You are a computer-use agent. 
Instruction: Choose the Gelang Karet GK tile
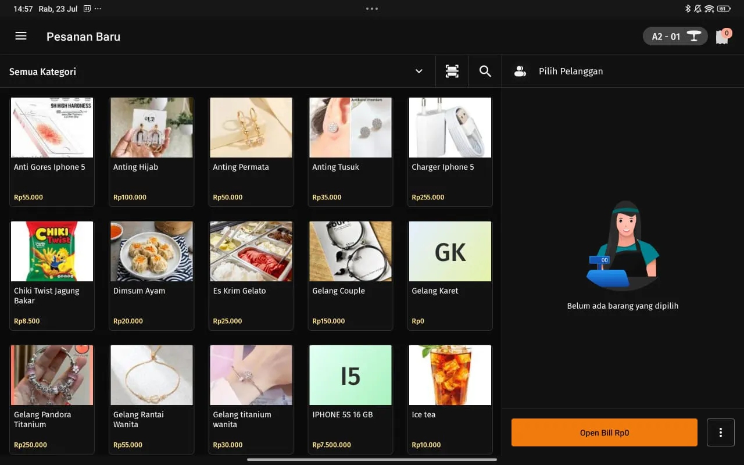click(450, 275)
